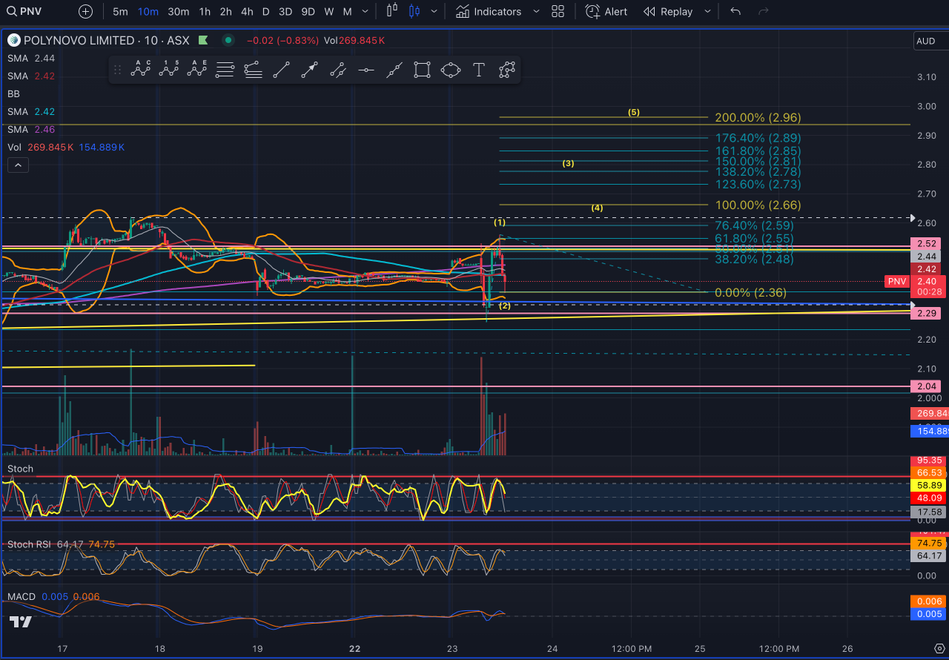The image size is (949, 660).
Task: Select the Trend line drawing tool
Action: 282,70
